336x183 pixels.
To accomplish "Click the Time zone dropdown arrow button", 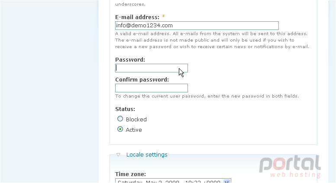I will click(x=227, y=181).
